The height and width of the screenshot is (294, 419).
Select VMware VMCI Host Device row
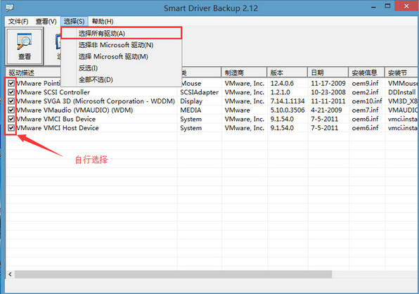[x=58, y=128]
